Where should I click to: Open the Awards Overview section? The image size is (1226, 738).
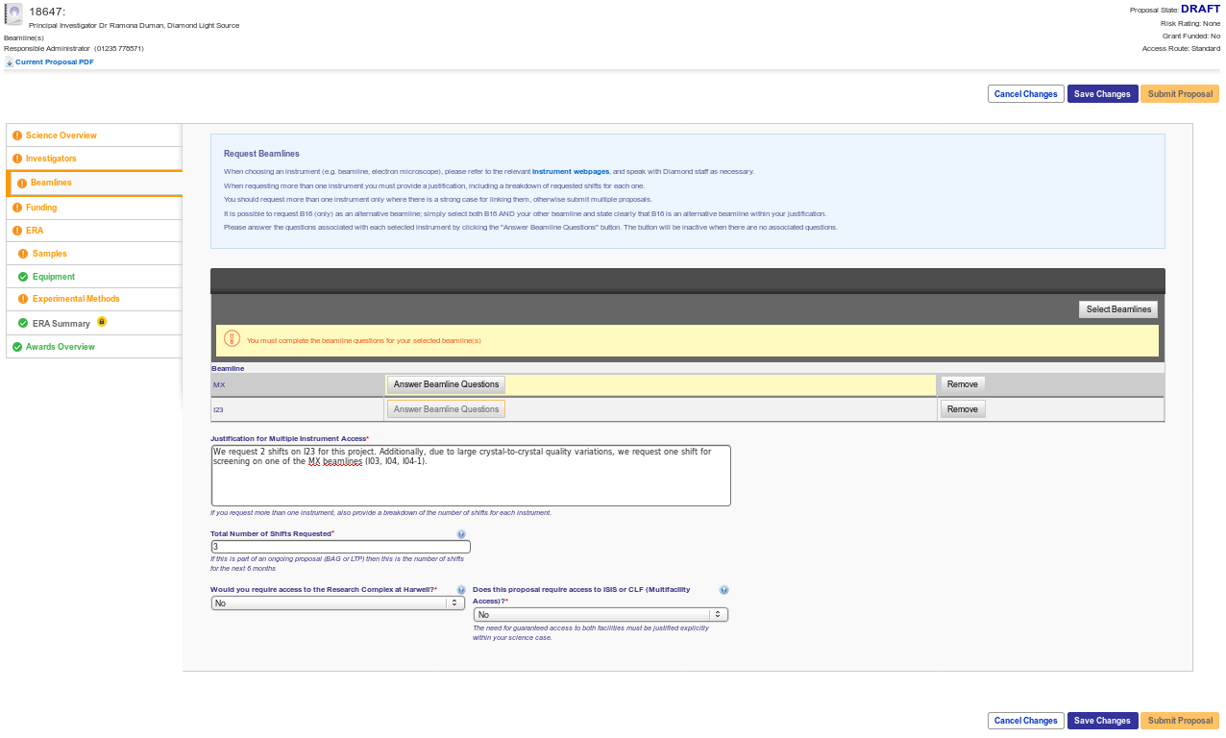pos(94,347)
